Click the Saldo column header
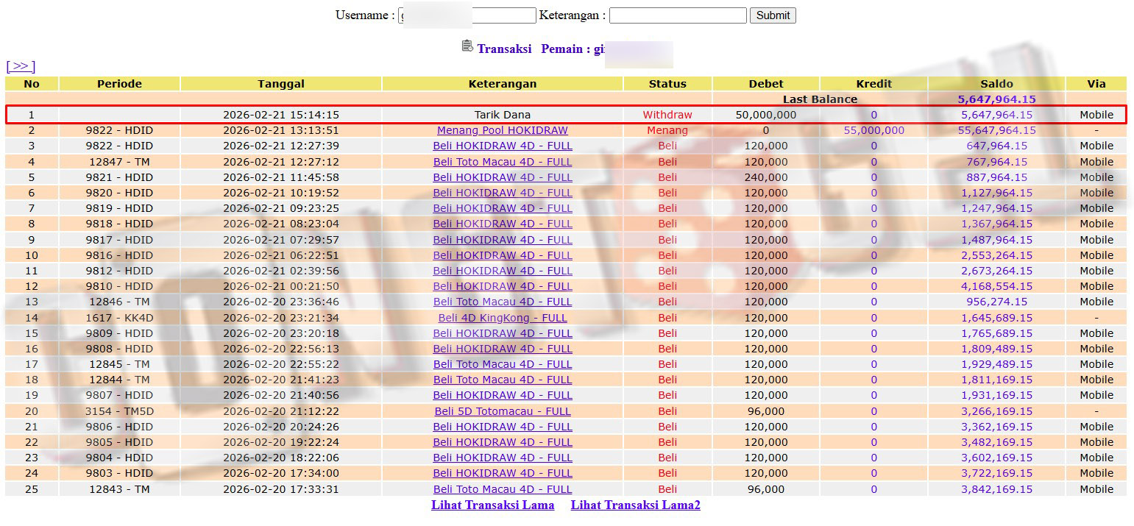Viewport: 1134px width, 526px height. (996, 84)
